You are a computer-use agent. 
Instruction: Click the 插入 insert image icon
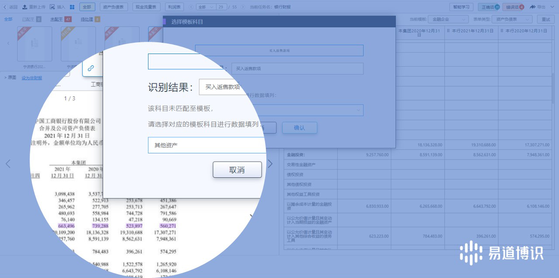[52, 7]
